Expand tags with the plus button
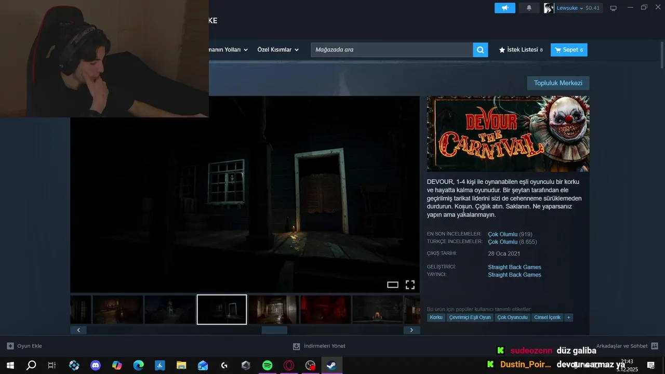Screen dimensions: 665x374 [x=568, y=317]
